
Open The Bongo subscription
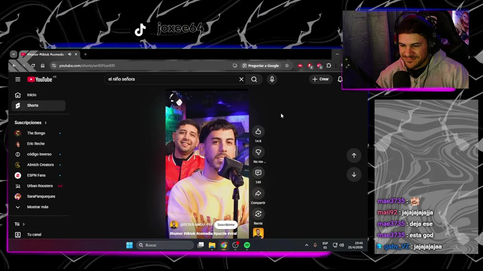click(x=38, y=133)
